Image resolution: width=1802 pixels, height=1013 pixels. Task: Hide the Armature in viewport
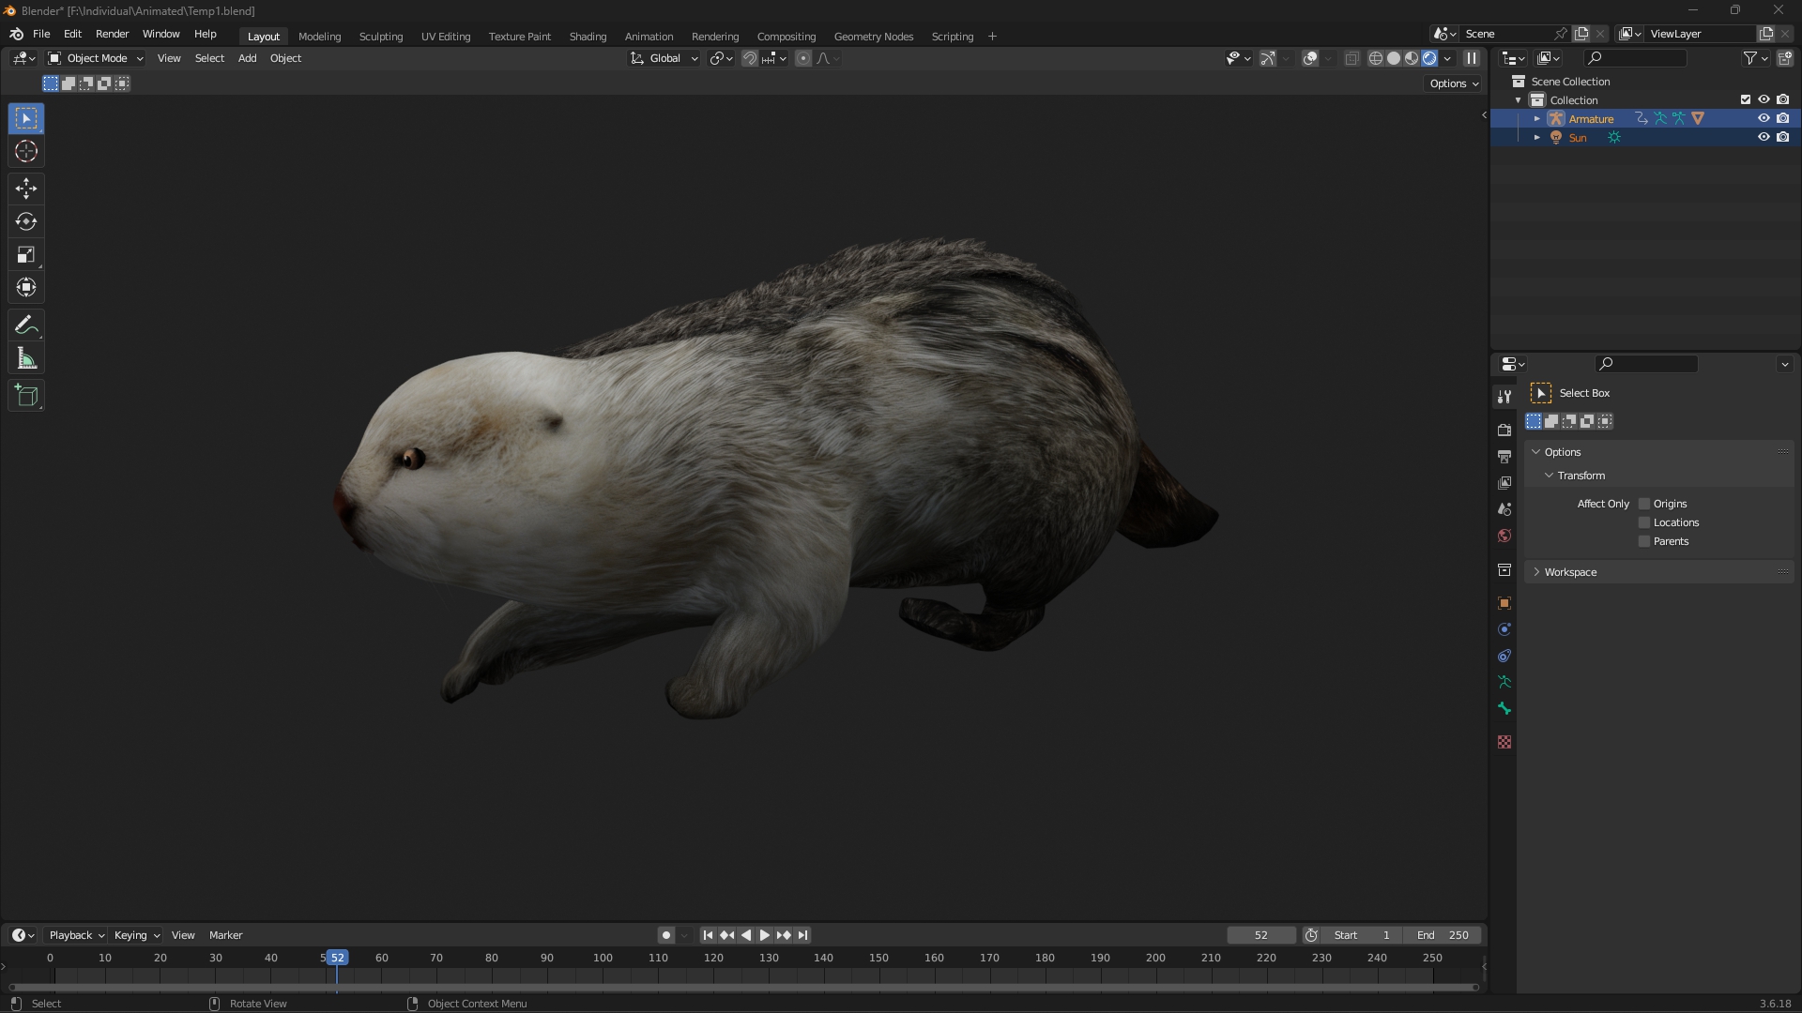[x=1764, y=119]
